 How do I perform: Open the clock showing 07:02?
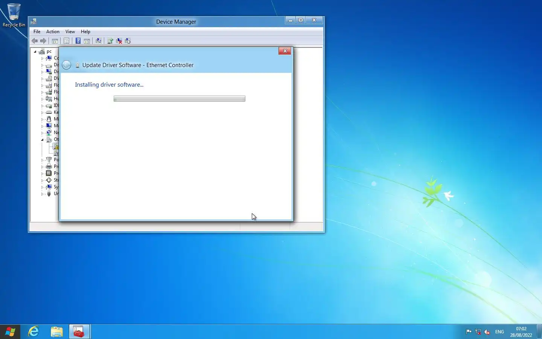521,332
